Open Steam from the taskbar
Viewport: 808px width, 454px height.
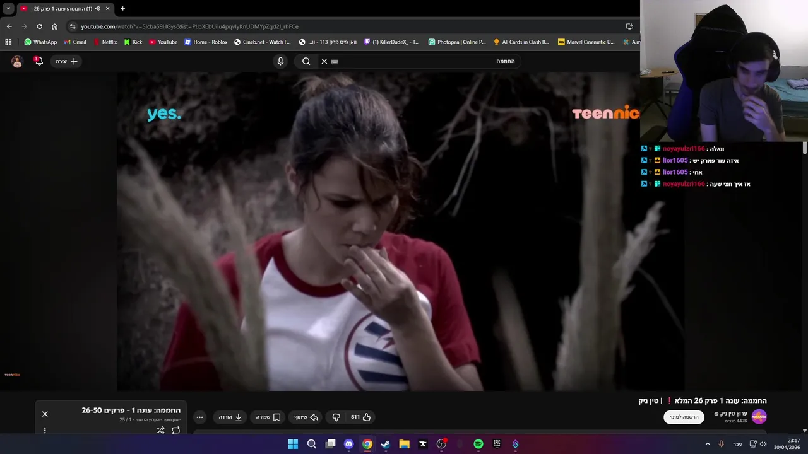point(386,444)
